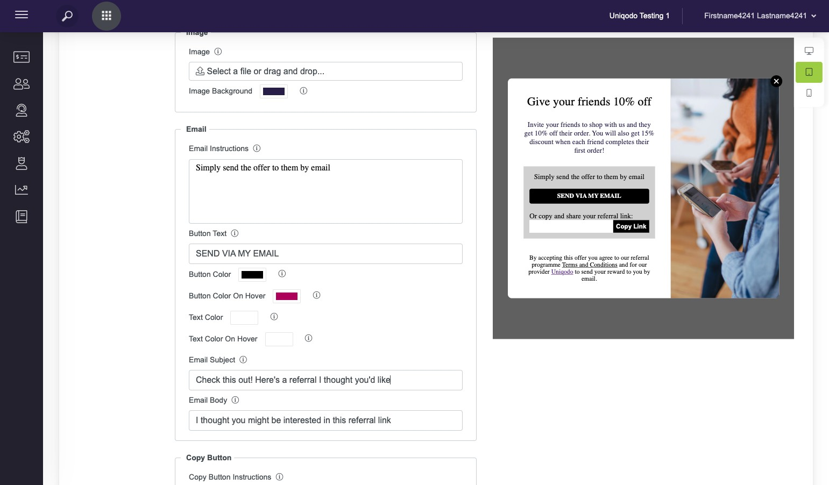Click the Copy Link button in preview
The image size is (829, 485).
[x=631, y=226]
